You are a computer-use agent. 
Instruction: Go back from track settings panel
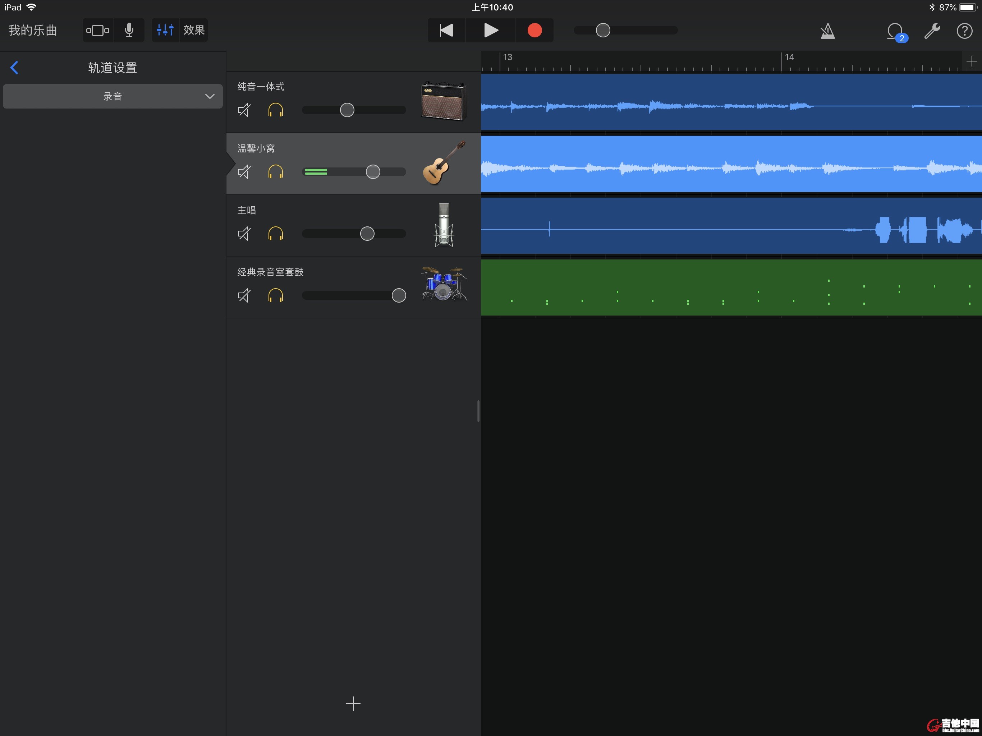pyautogui.click(x=14, y=68)
